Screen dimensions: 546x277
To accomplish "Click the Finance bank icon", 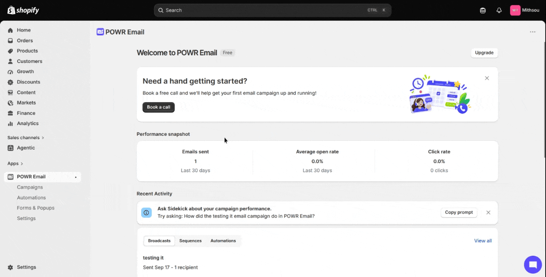I will pyautogui.click(x=10, y=113).
